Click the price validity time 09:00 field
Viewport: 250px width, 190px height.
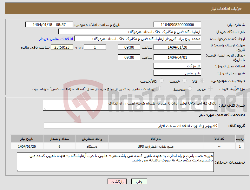pyautogui.click(x=129, y=57)
